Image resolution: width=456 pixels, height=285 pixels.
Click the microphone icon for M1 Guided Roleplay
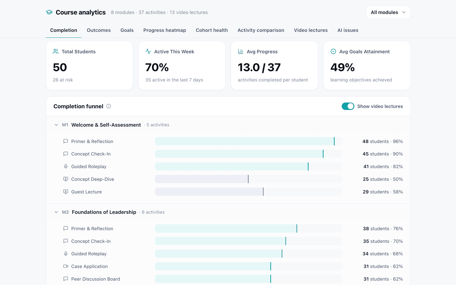click(66, 166)
